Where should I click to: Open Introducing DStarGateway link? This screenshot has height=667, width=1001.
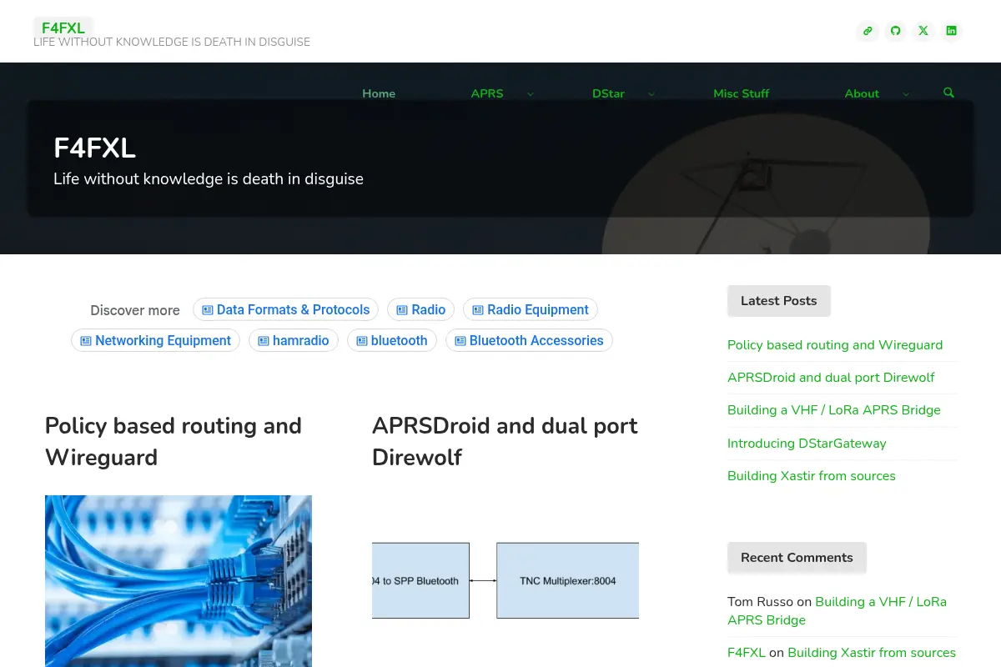pos(807,443)
